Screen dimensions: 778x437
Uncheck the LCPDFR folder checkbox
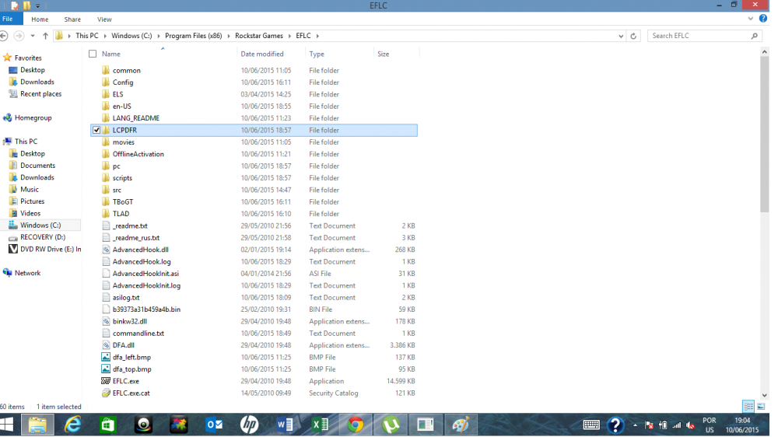pyautogui.click(x=96, y=130)
